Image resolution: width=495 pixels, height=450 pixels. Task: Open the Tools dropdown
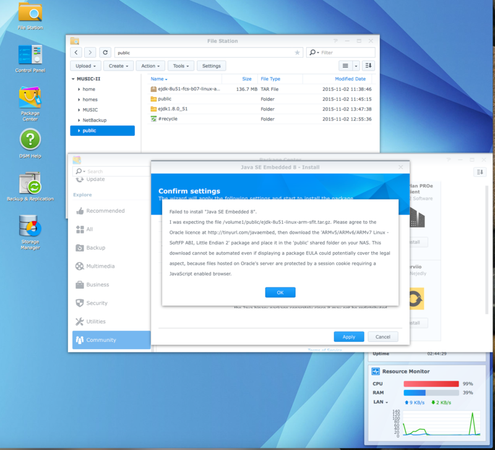181,66
